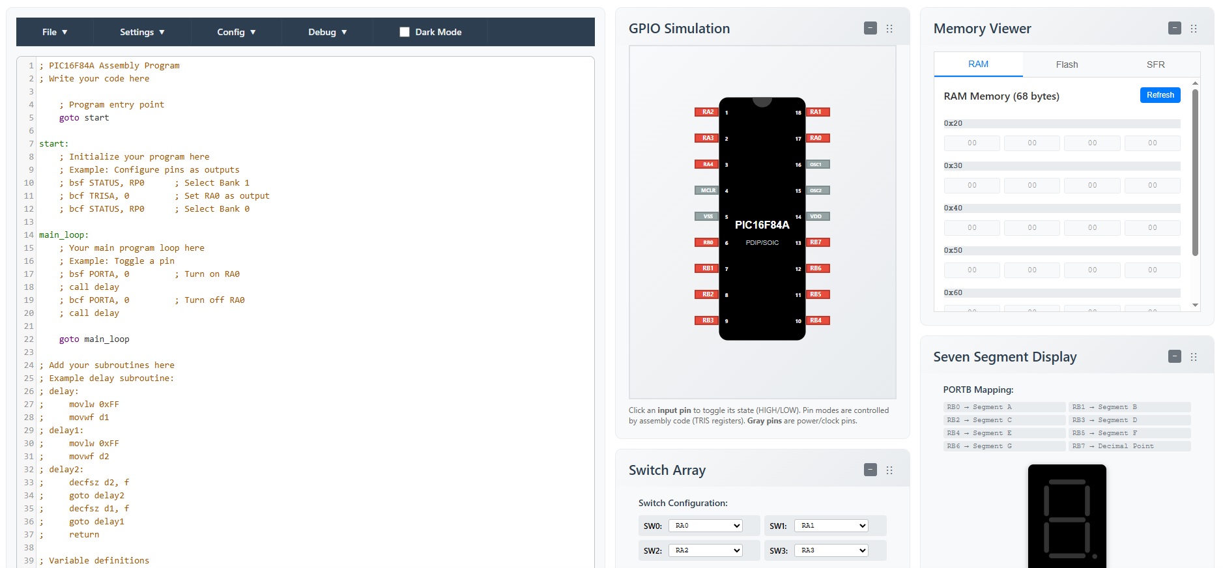Click the PIC16F84A chip body
The image size is (1223, 568).
762,219
